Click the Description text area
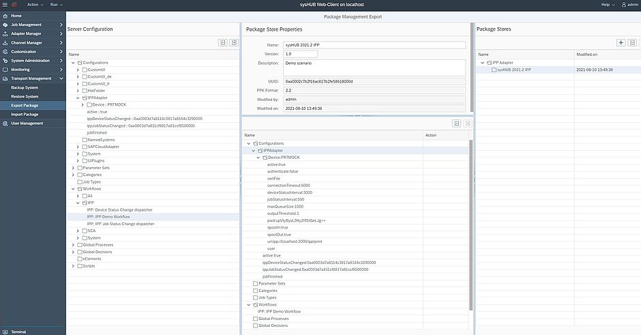Screen dimensions: 641x335 tap(374, 68)
